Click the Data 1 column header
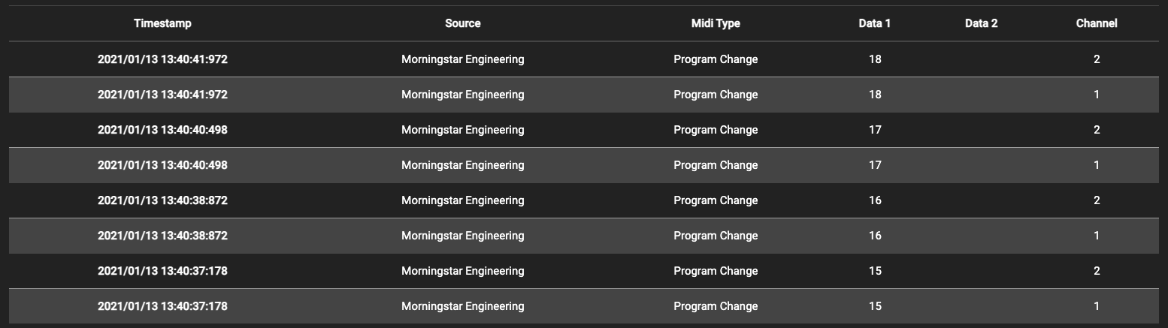Viewport: 1168px width, 328px height. click(875, 23)
